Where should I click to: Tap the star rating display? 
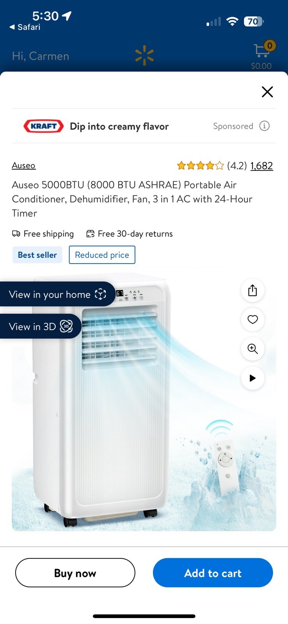[200, 166]
